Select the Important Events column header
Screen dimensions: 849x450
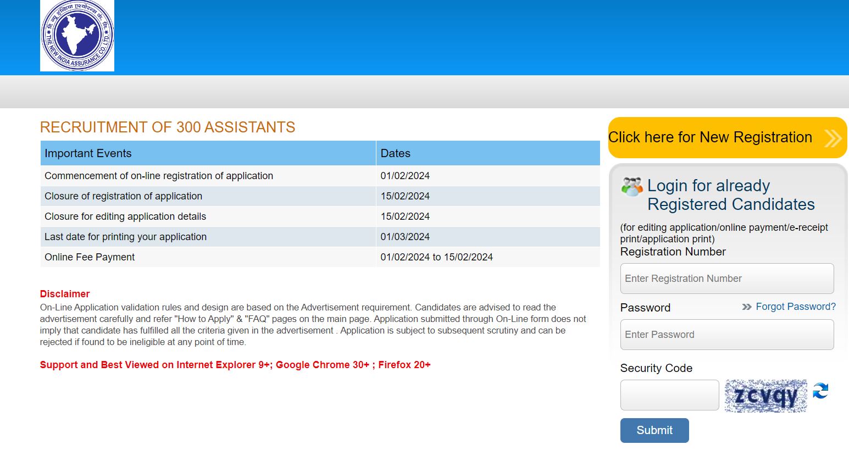tap(88, 153)
